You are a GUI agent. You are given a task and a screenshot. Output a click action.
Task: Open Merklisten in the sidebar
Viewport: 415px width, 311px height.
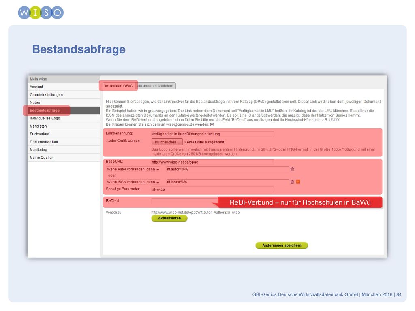[64, 126]
